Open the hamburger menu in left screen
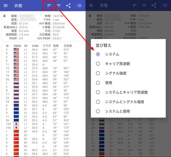Screen dimensions: 171x157 pos(5,5)
